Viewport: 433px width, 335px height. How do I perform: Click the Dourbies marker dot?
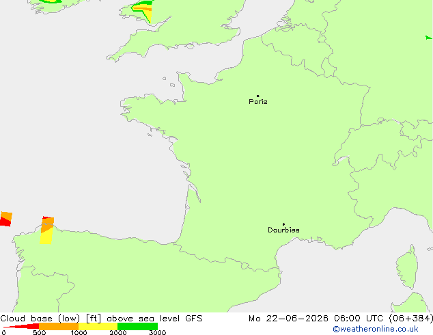tap(283, 224)
